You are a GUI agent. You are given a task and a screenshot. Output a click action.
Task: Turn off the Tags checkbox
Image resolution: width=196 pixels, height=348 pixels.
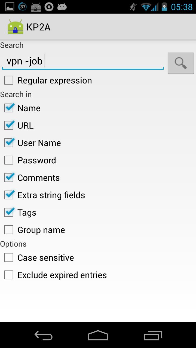9,213
